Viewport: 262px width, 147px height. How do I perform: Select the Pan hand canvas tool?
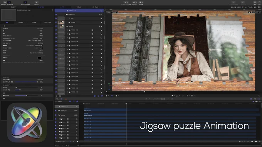coord(116,96)
